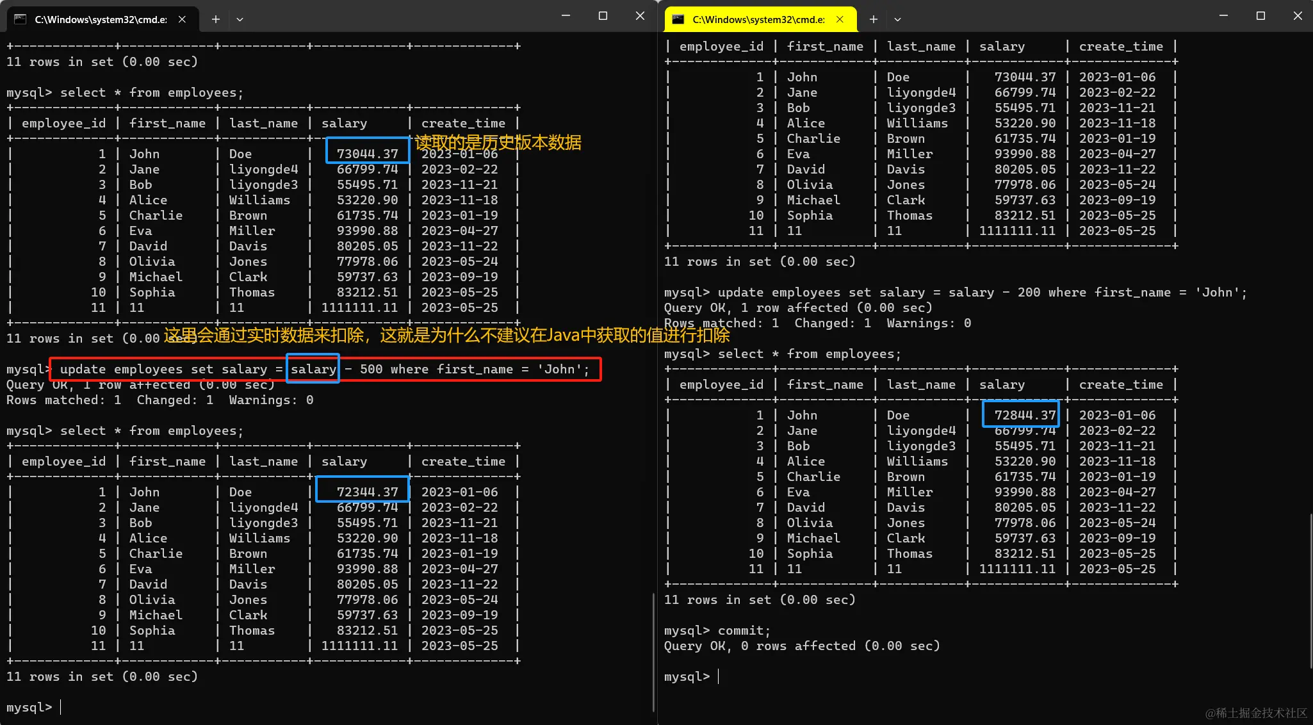Click salary 72344.37 in left terminal's lower table
The image size is (1313, 725).
368,492
